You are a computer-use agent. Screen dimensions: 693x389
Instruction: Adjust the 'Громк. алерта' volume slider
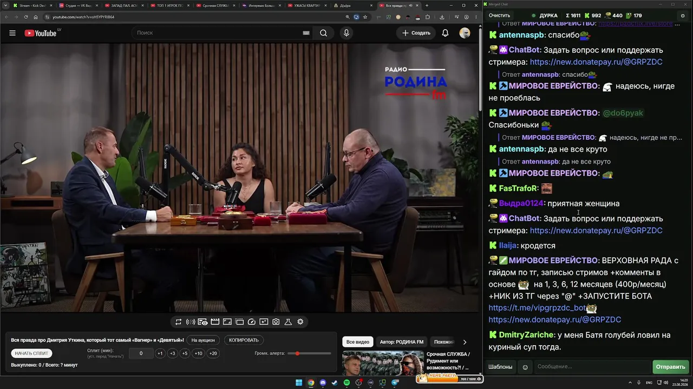[310, 353]
